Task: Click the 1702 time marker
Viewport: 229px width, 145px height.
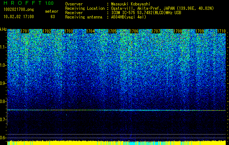Action: [47, 31]
